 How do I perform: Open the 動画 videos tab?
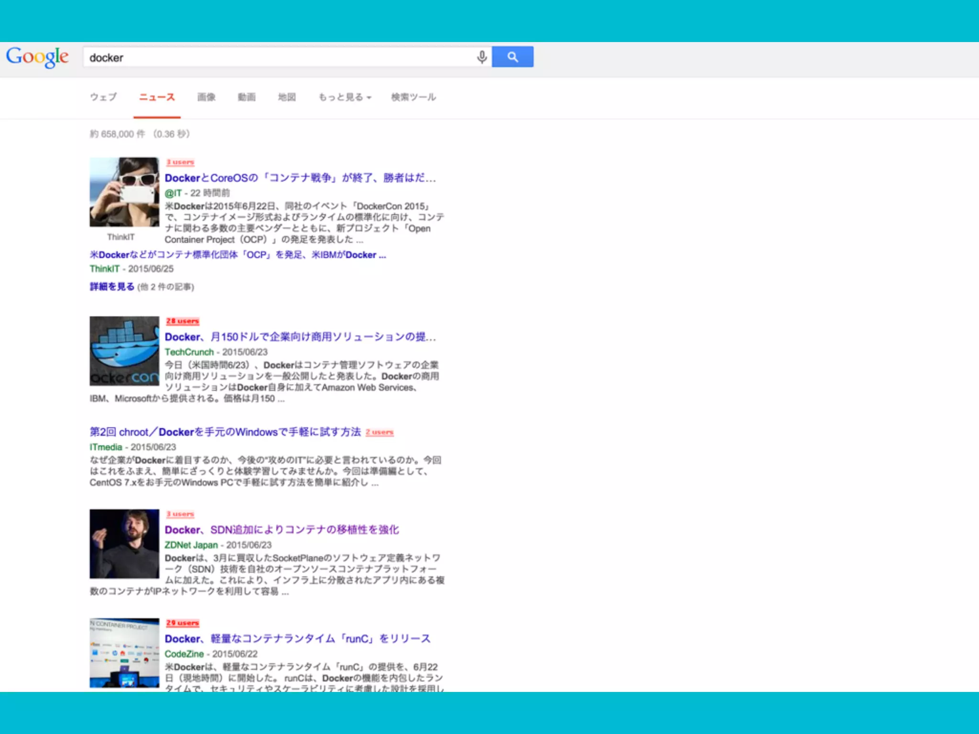pyautogui.click(x=247, y=97)
